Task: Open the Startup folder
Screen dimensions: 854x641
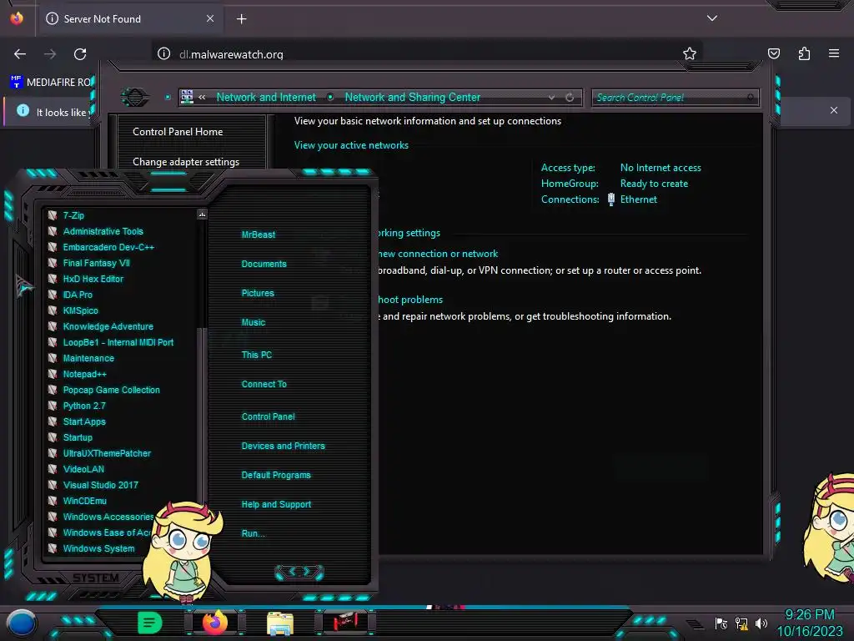Action: click(78, 437)
